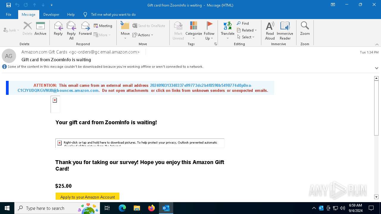Open the Junk dropdown

tap(11, 30)
